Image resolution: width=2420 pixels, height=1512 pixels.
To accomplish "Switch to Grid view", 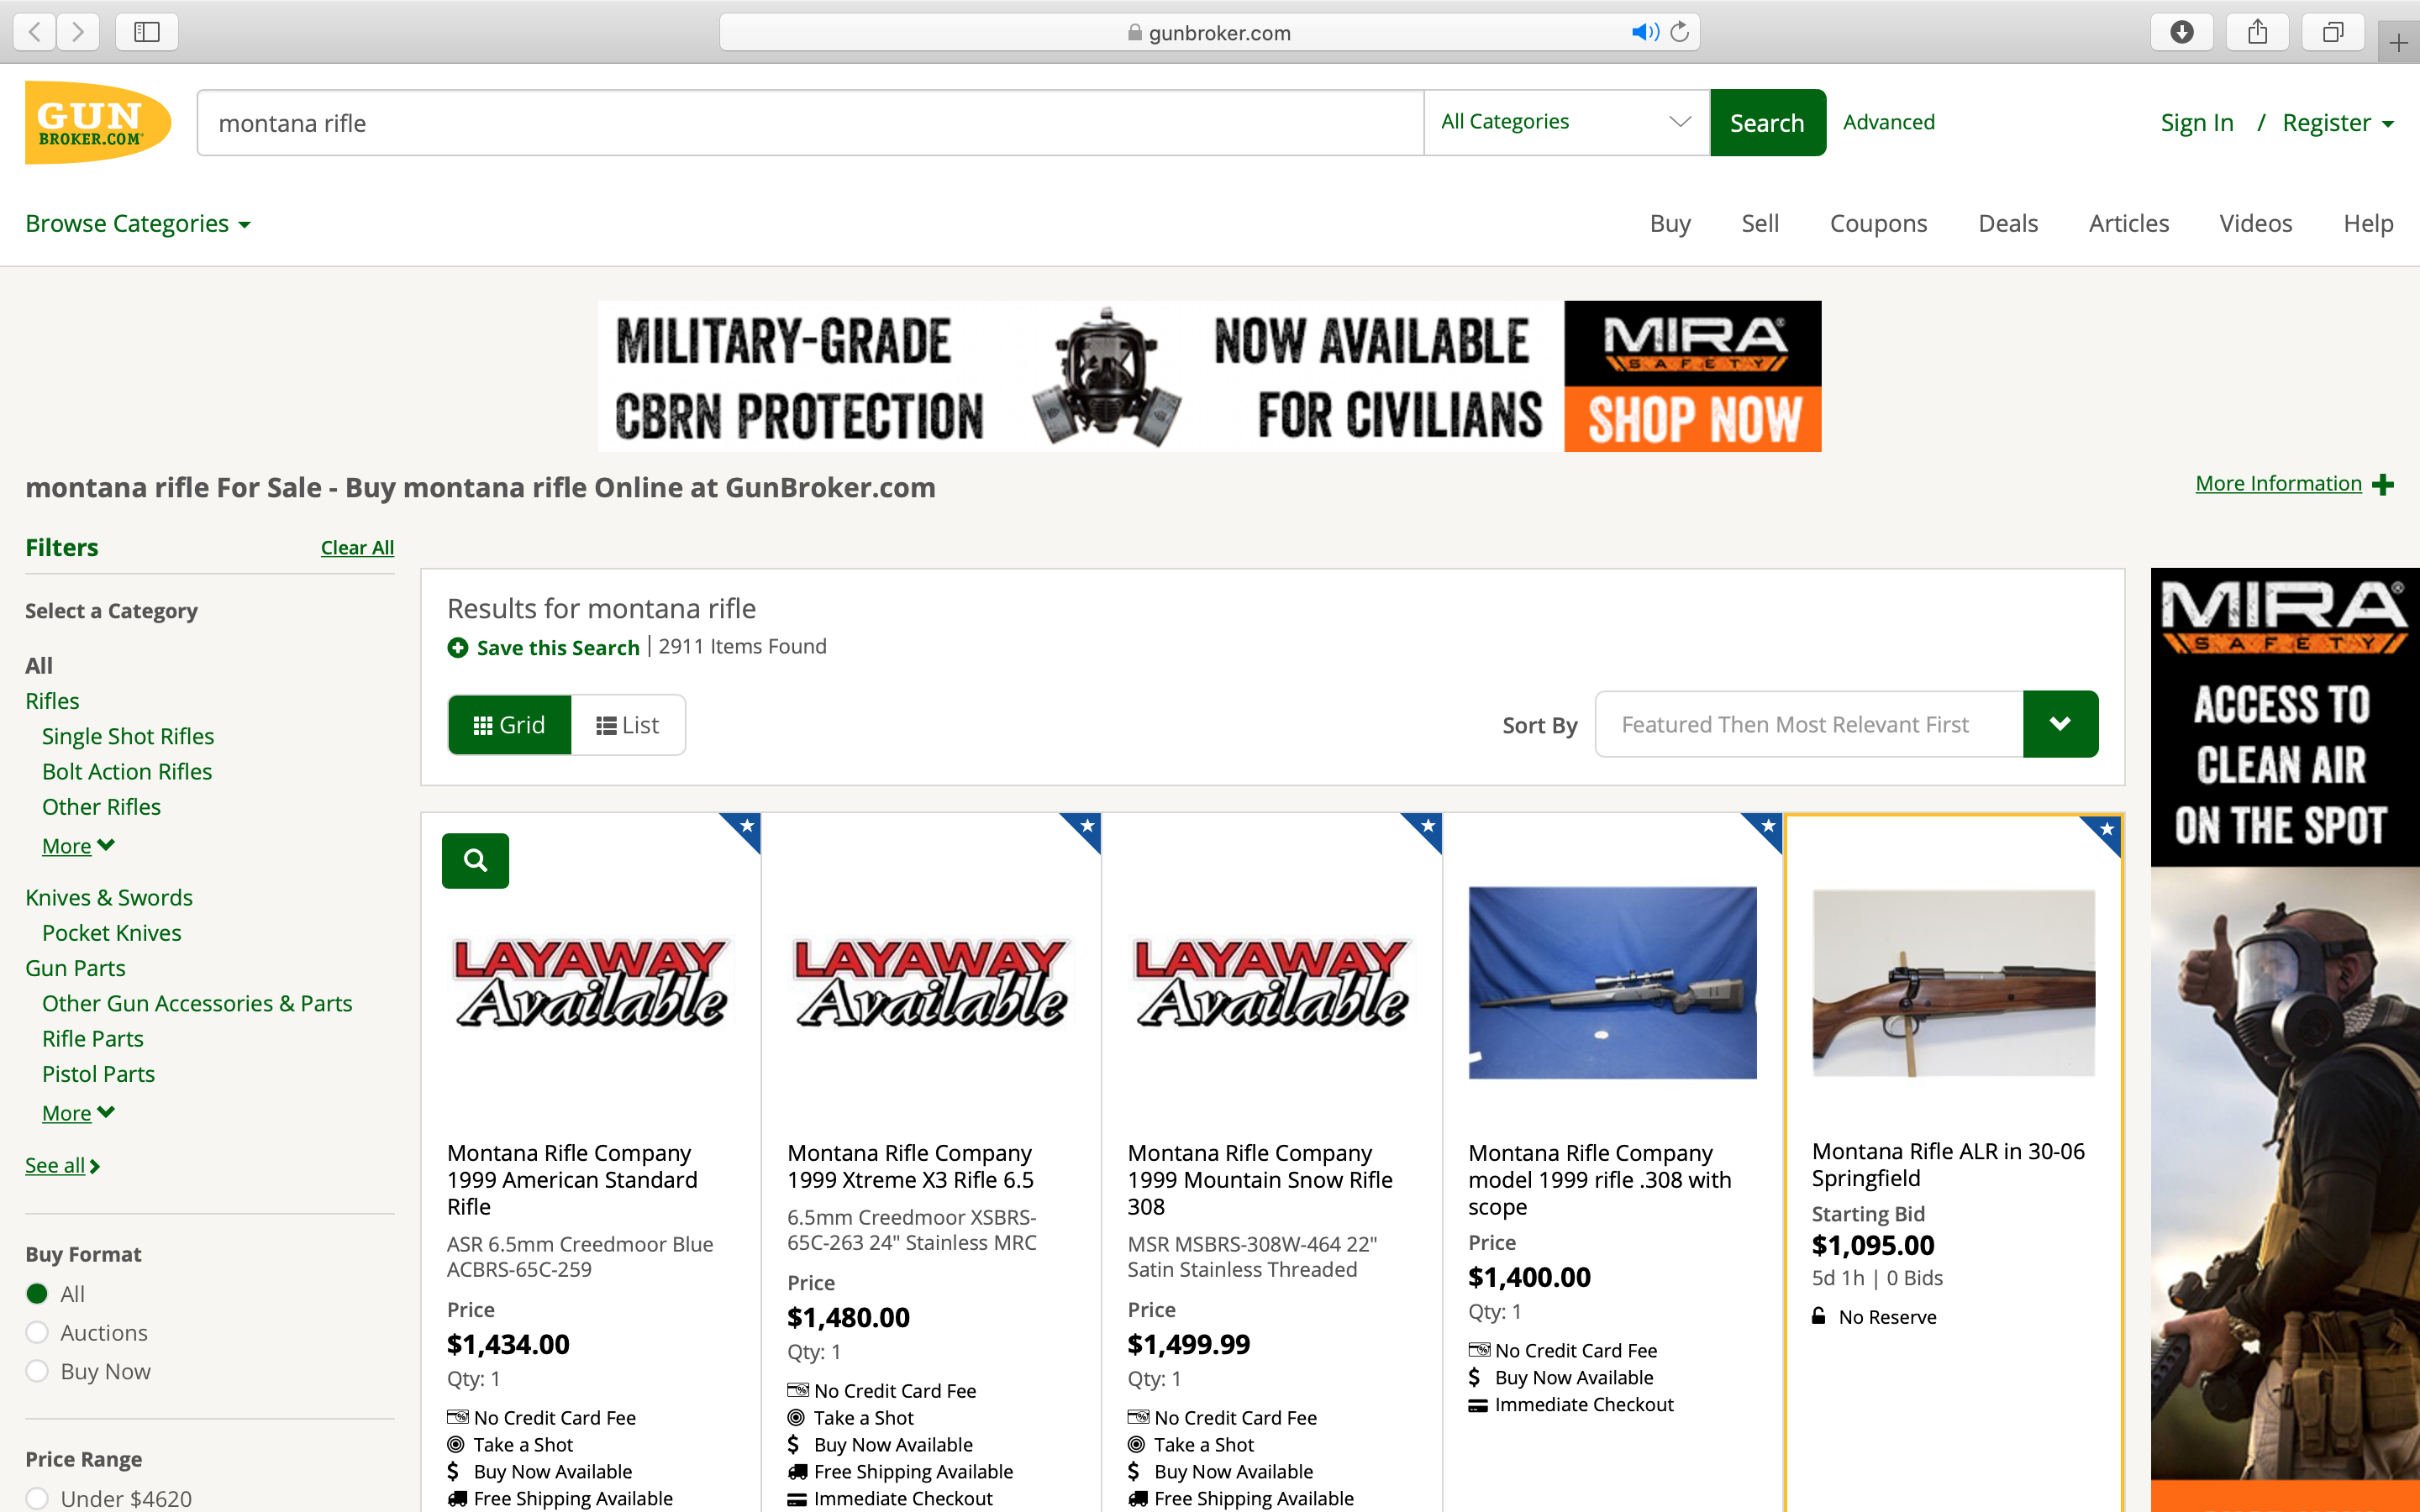I will tap(509, 725).
